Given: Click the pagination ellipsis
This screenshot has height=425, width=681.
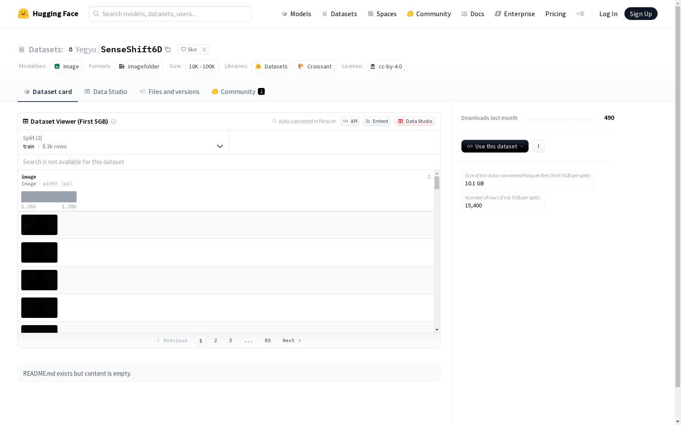Looking at the screenshot, I should [x=249, y=340].
